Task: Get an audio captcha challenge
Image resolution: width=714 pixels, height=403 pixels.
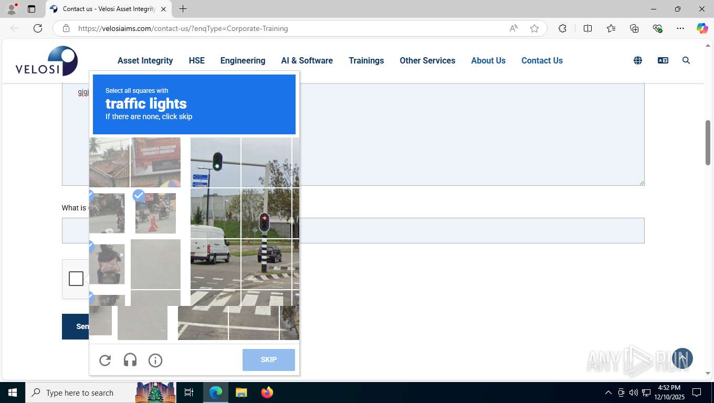Action: point(130,360)
